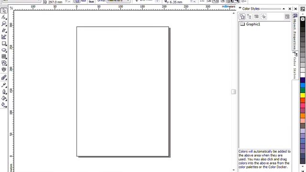The height and width of the screenshot is (172, 306).
Task: Click the No Color X swatch
Action: click(303, 19)
